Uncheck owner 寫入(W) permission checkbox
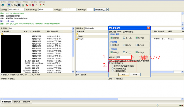This screenshot has width=184, height=107. click(124, 37)
